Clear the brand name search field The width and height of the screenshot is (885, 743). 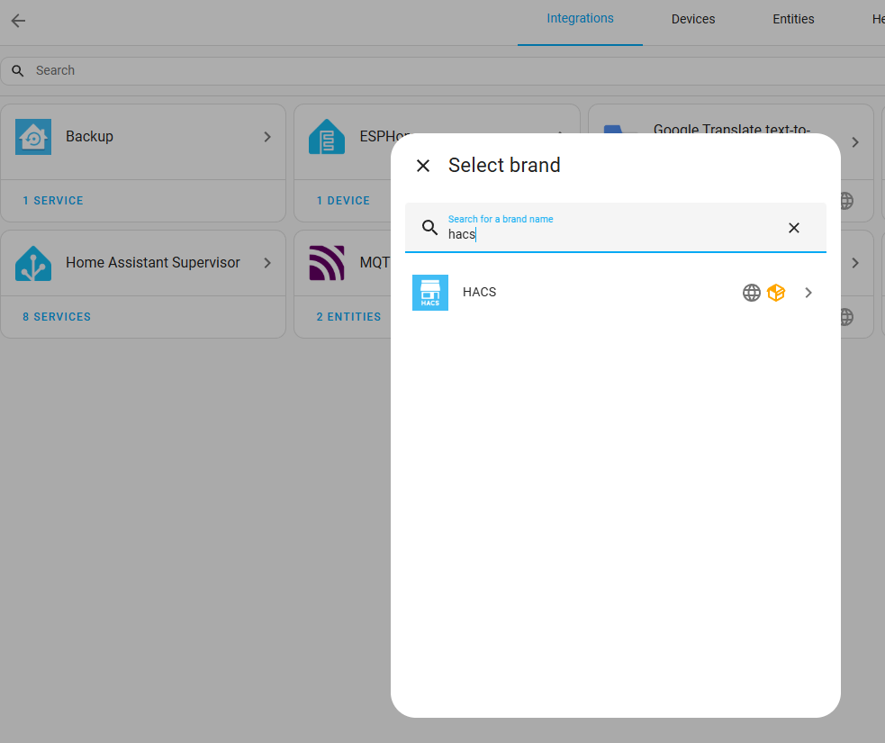793,228
